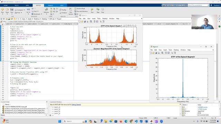Click New Figure icon in Figure 2 toolbar
Viewport: 221px width, 124px height.
coord(151,53)
